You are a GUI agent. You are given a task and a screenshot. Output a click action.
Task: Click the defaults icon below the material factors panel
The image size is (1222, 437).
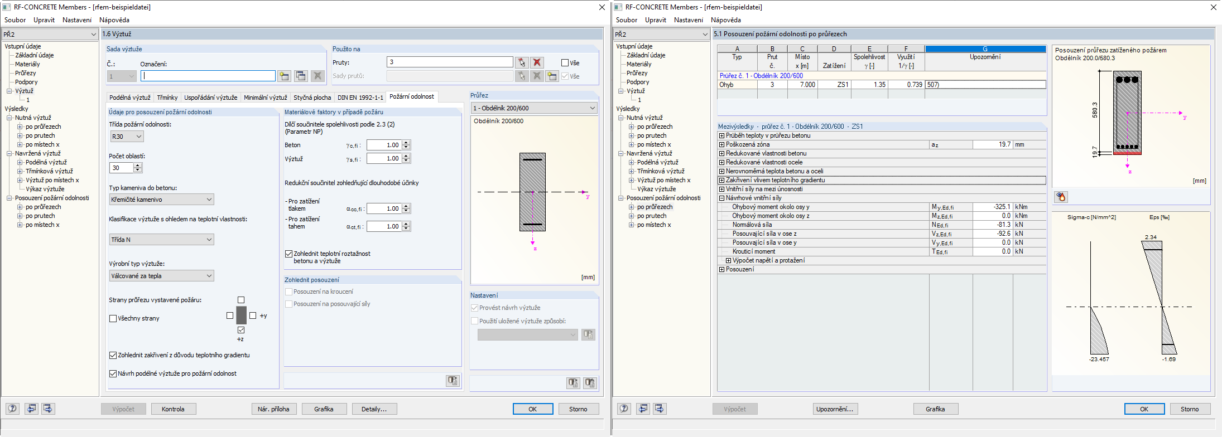[x=453, y=381]
